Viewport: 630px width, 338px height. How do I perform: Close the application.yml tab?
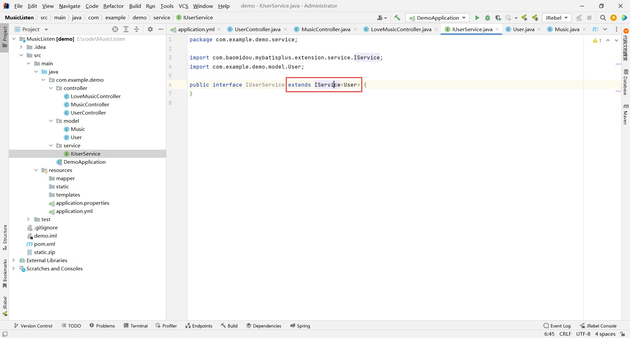[x=219, y=29]
